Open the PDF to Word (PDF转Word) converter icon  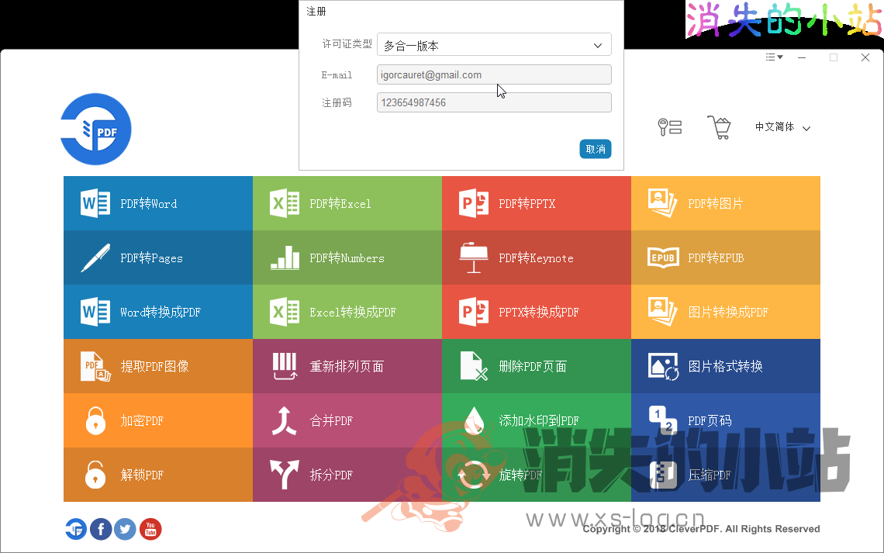pos(95,203)
